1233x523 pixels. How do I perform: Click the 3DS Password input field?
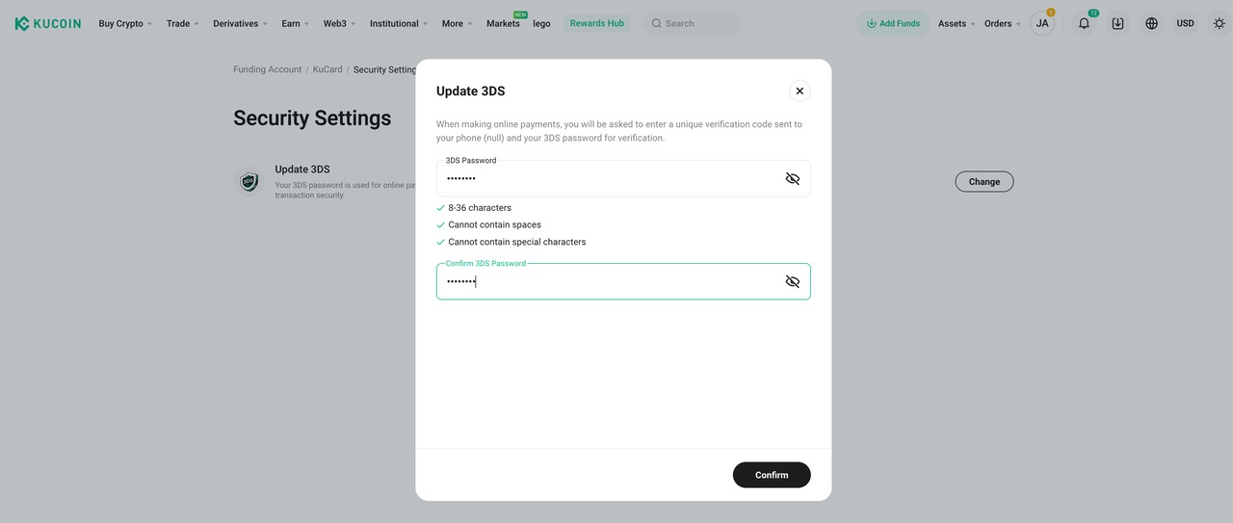(x=607, y=179)
